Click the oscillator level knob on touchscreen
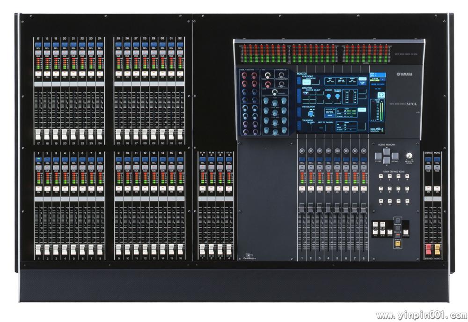Screen dimensions: 468x322 [x=310, y=112]
